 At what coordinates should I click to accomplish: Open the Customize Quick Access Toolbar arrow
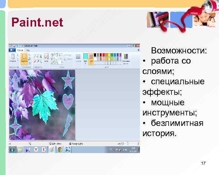coord(22,46)
